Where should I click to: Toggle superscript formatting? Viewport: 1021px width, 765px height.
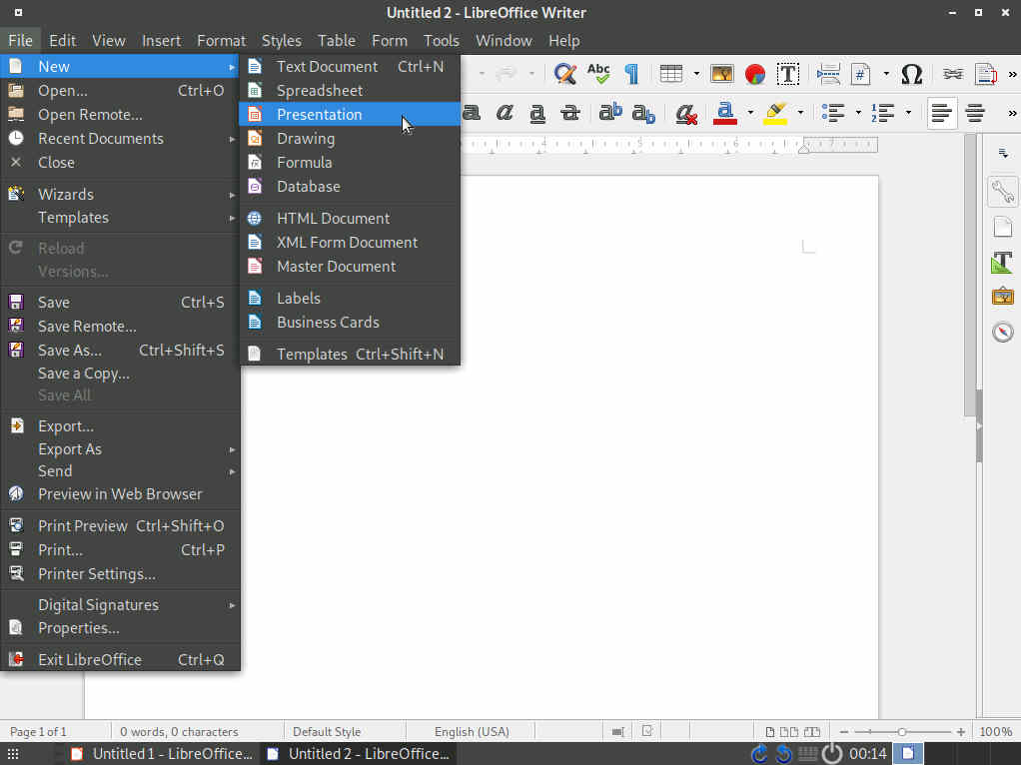click(610, 113)
